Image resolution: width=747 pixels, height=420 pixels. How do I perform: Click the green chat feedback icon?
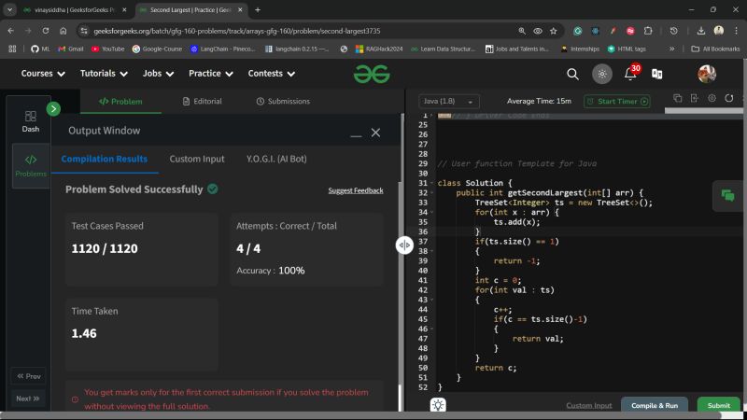tap(726, 195)
